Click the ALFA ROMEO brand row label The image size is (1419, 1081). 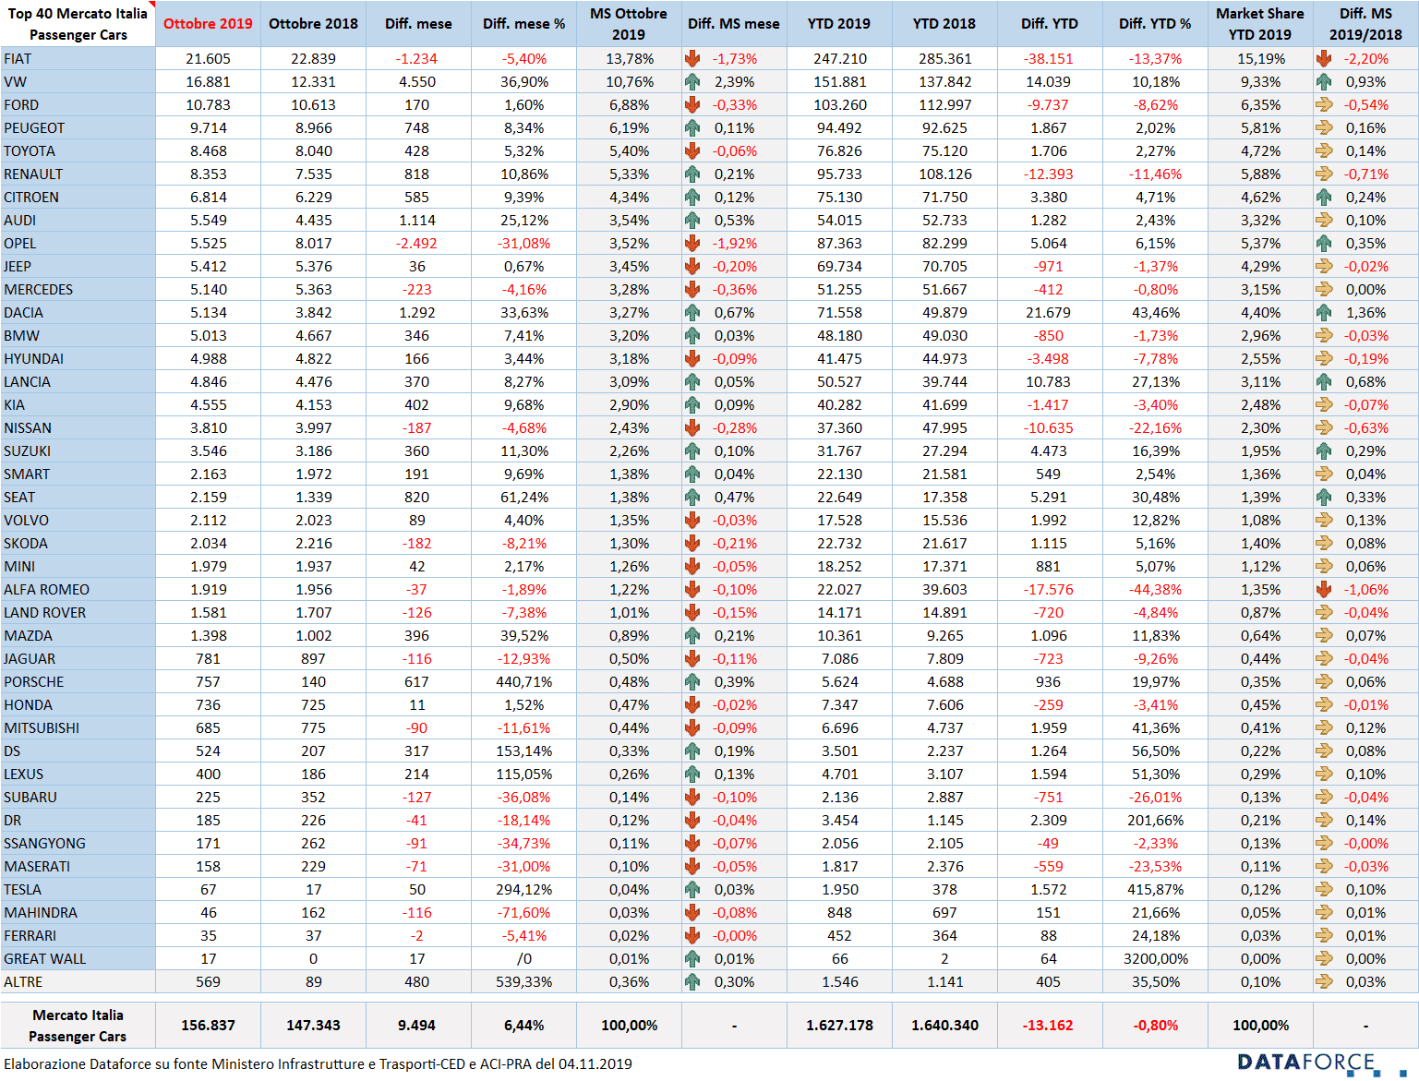(46, 589)
